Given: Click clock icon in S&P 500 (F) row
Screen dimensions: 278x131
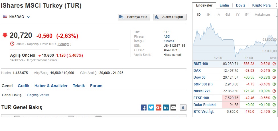Looking at the screenshot, I should (x=274, y=84).
